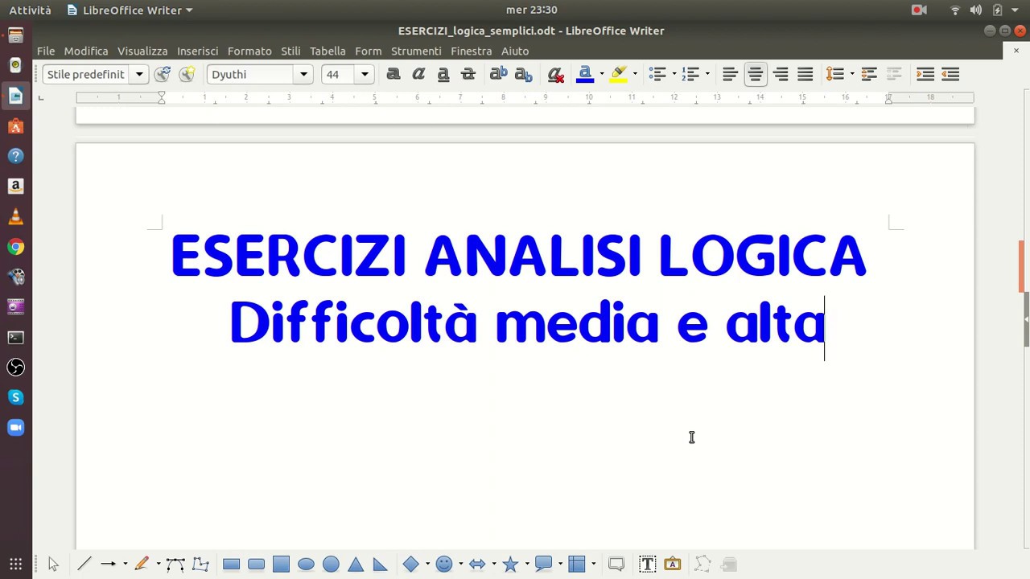Toggle strikethrough formatting
Image resolution: width=1030 pixels, height=579 pixels.
(x=468, y=74)
